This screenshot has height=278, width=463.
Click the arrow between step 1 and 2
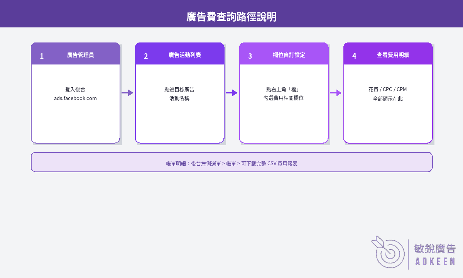click(x=127, y=93)
